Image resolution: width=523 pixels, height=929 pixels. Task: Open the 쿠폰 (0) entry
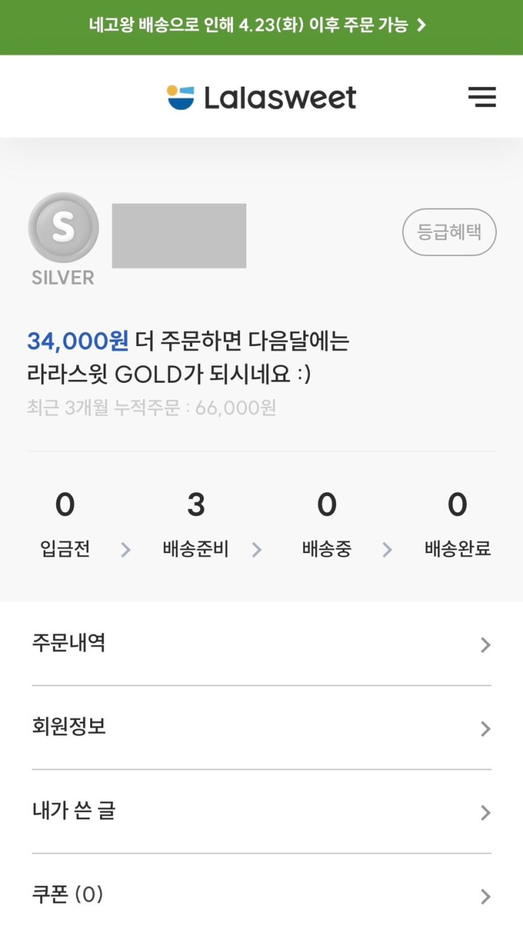point(68,895)
